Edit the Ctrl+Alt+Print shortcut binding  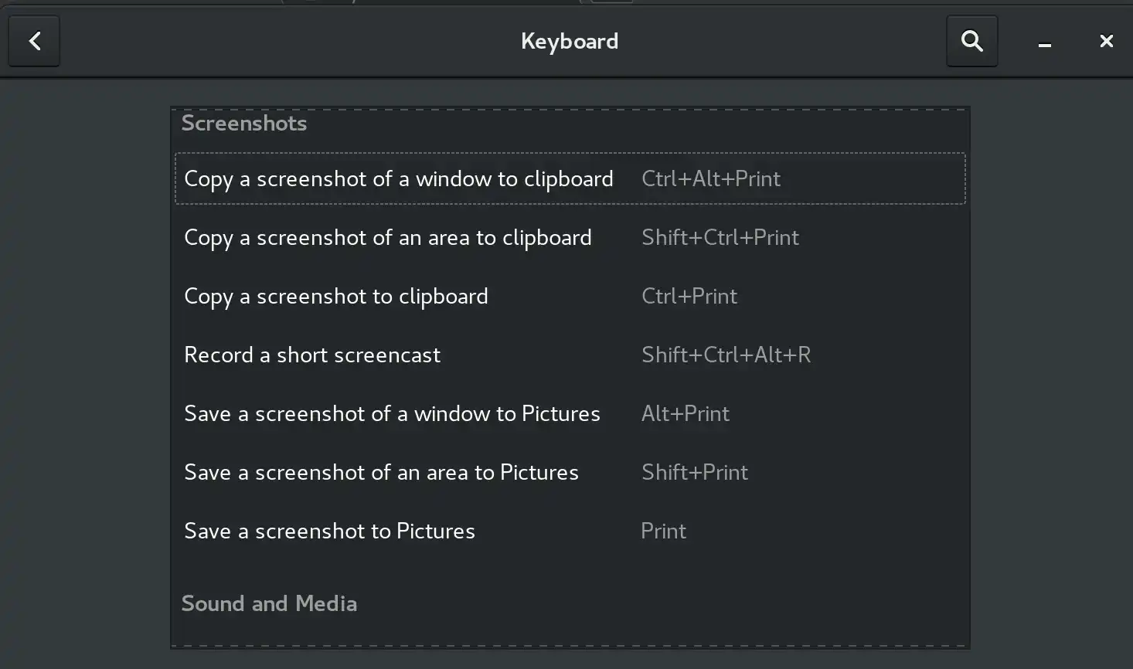click(710, 179)
